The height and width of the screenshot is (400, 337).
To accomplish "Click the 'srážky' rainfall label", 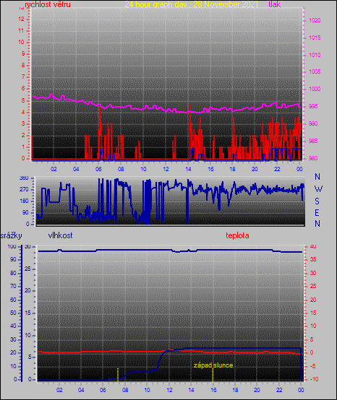I will (12, 235).
